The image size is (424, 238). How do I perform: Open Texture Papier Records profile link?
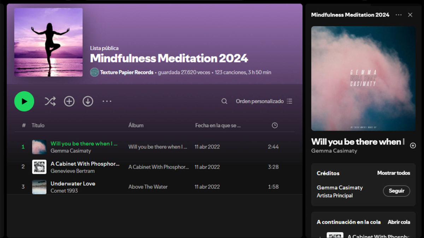[126, 72]
